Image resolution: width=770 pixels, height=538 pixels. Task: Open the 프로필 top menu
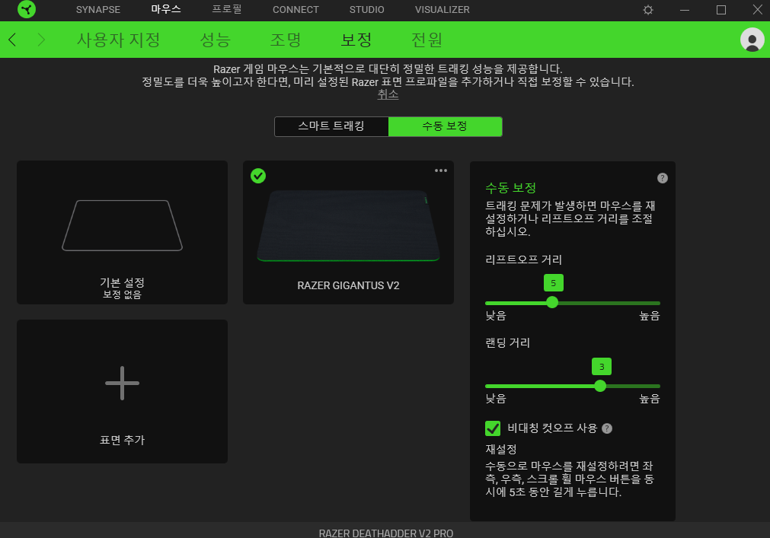pos(227,9)
